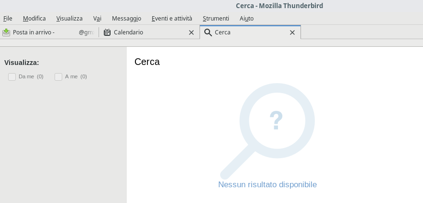The height and width of the screenshot is (203, 423).
Task: Open the Aiuto menu
Action: tap(246, 18)
